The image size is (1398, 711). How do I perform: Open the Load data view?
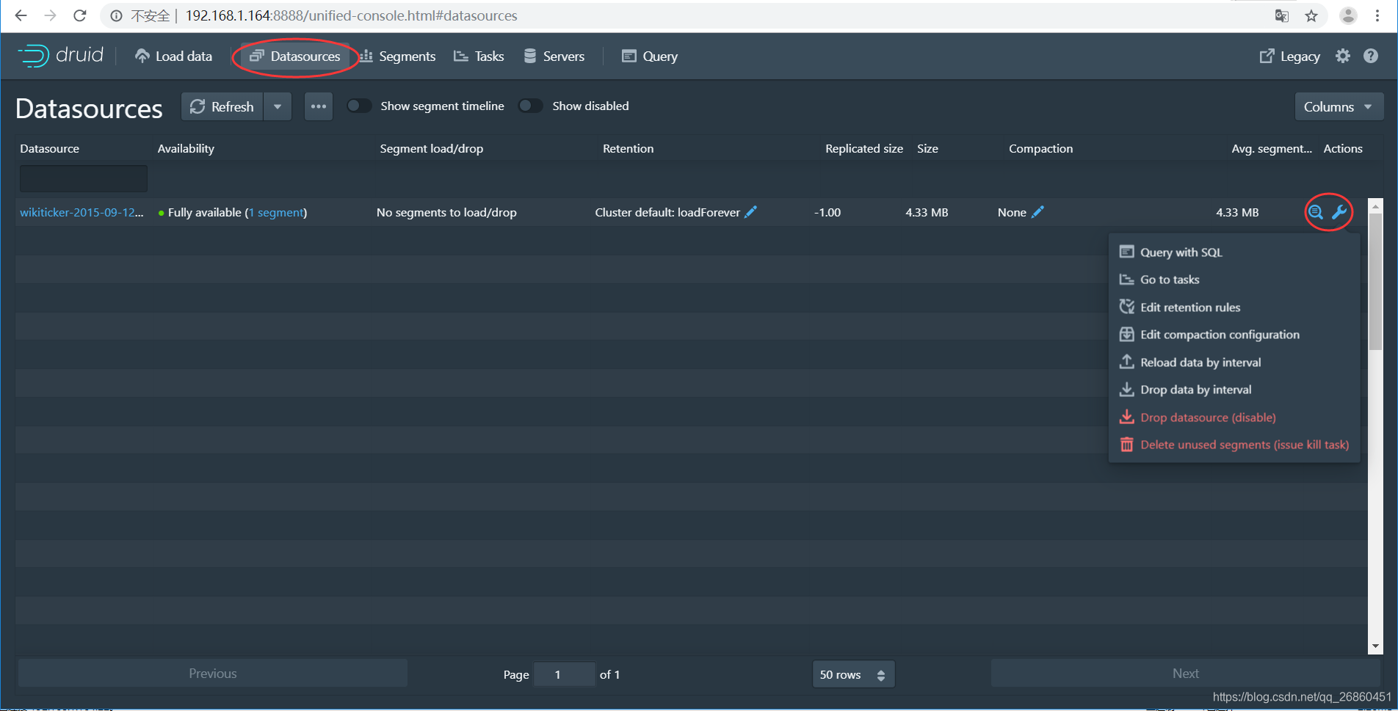click(173, 56)
